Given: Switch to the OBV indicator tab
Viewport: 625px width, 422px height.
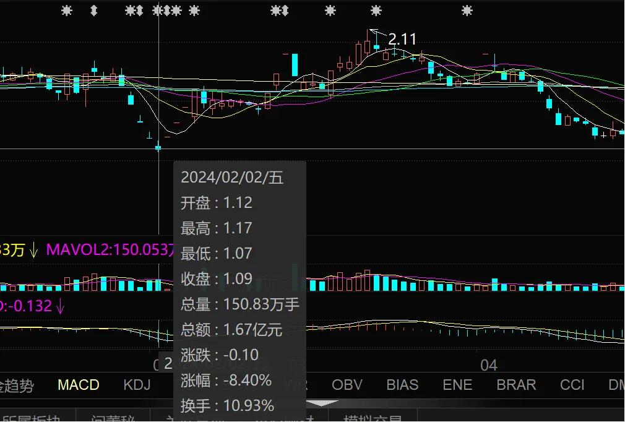Looking at the screenshot, I should 347,385.
